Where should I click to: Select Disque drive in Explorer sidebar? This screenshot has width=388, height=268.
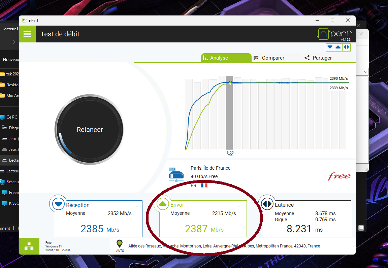pyautogui.click(x=10, y=128)
